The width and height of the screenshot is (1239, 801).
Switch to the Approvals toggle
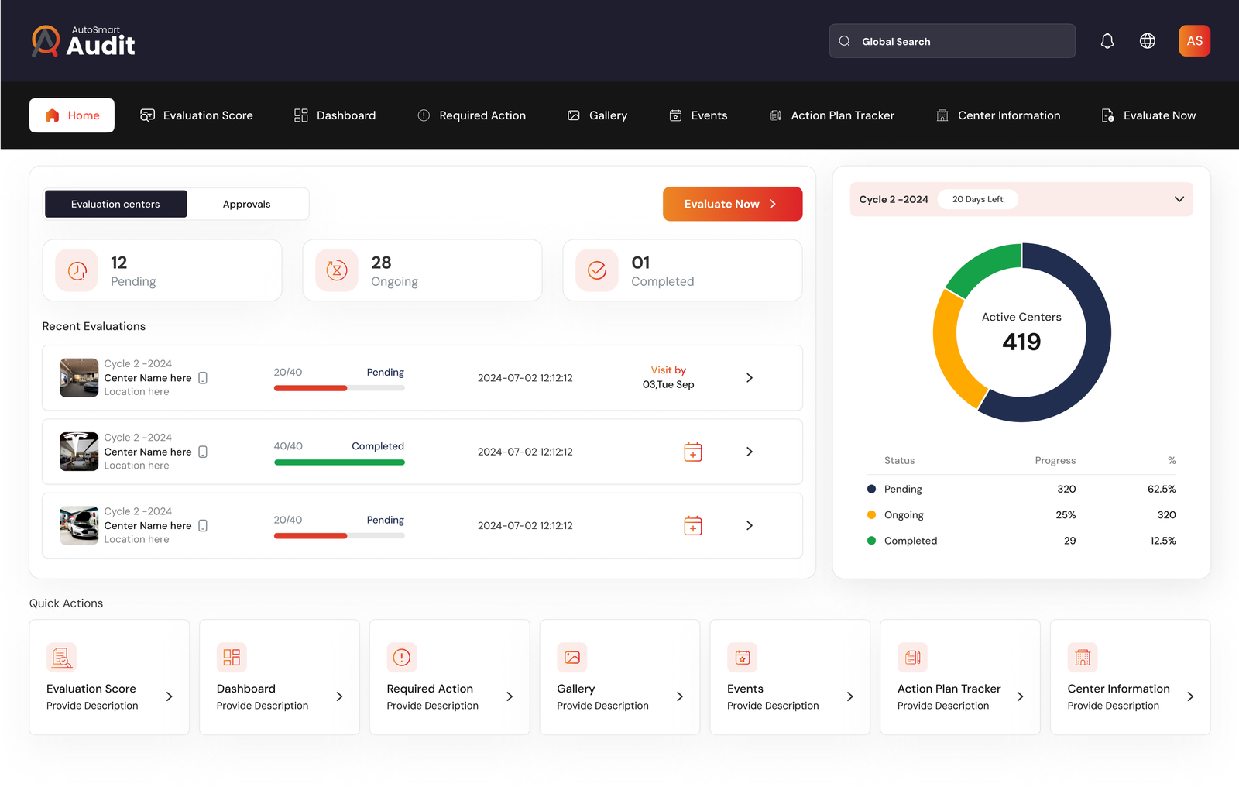click(x=246, y=205)
